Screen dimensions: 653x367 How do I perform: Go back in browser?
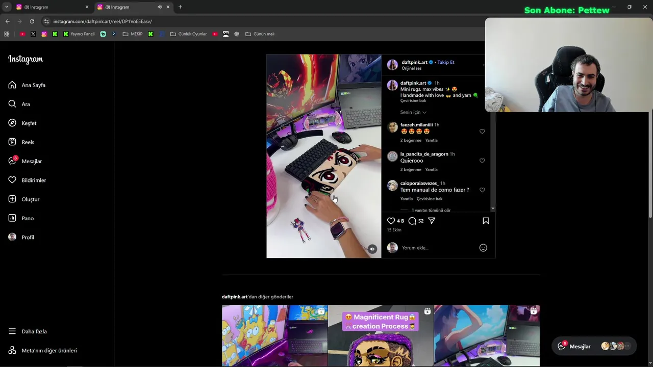tap(7, 21)
